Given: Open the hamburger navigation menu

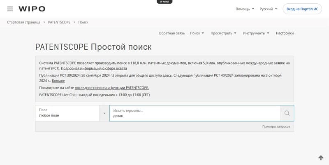Looking at the screenshot, I should click(10, 9).
